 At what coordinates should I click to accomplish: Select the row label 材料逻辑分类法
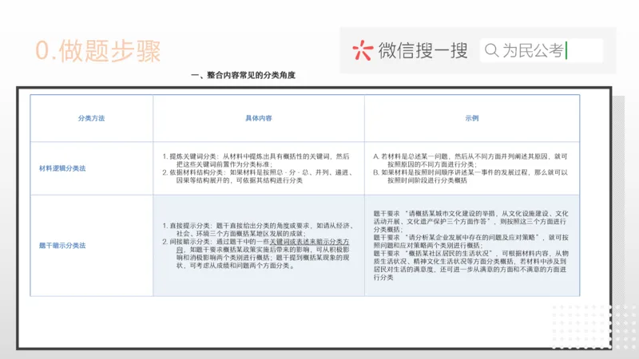[62, 168]
